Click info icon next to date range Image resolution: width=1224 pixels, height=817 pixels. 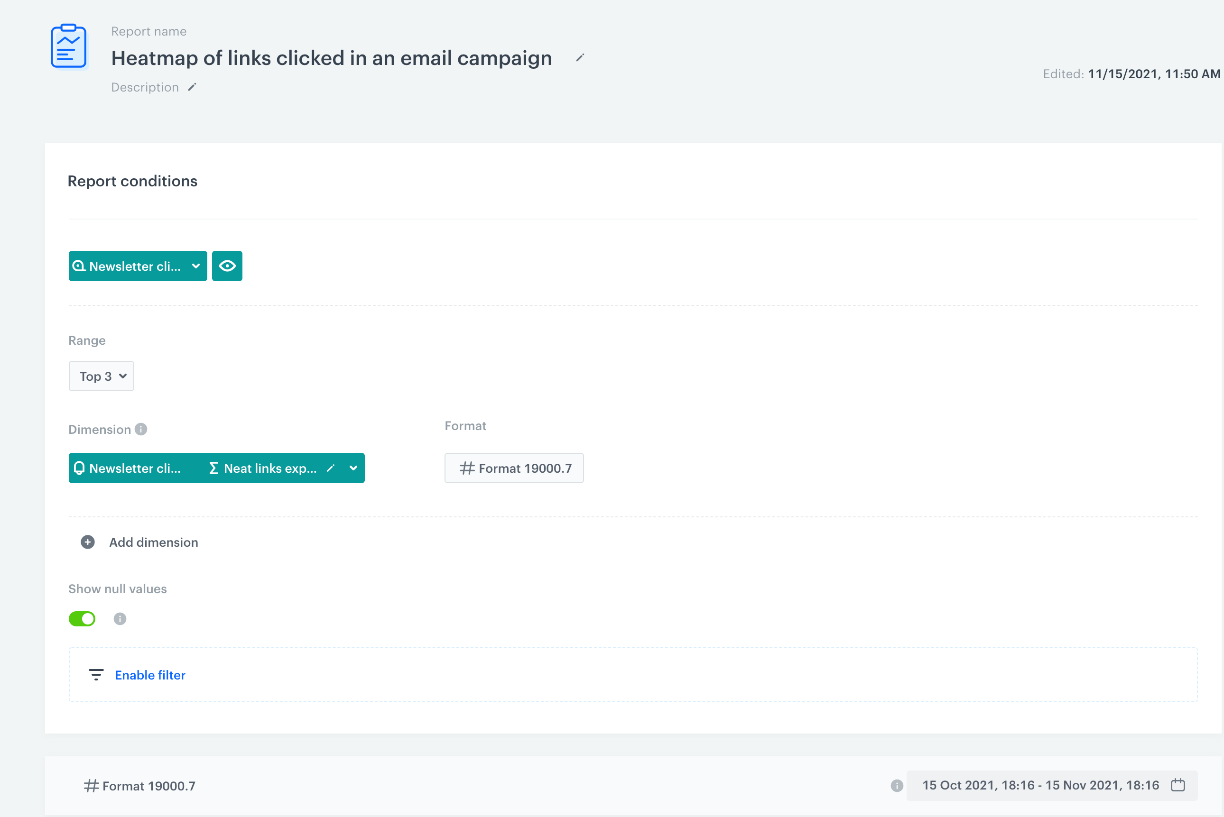(x=897, y=786)
